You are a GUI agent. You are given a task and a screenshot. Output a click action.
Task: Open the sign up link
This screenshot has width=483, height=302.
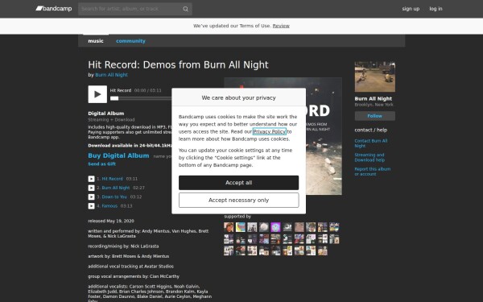pos(411,9)
